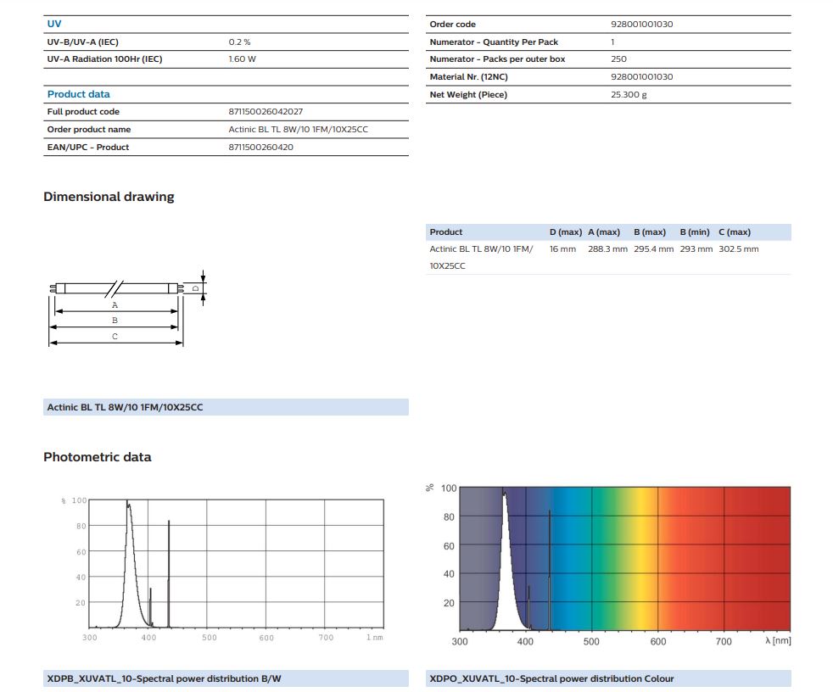
Task: Select the '302.5 mm' cell
Action: [x=739, y=249]
